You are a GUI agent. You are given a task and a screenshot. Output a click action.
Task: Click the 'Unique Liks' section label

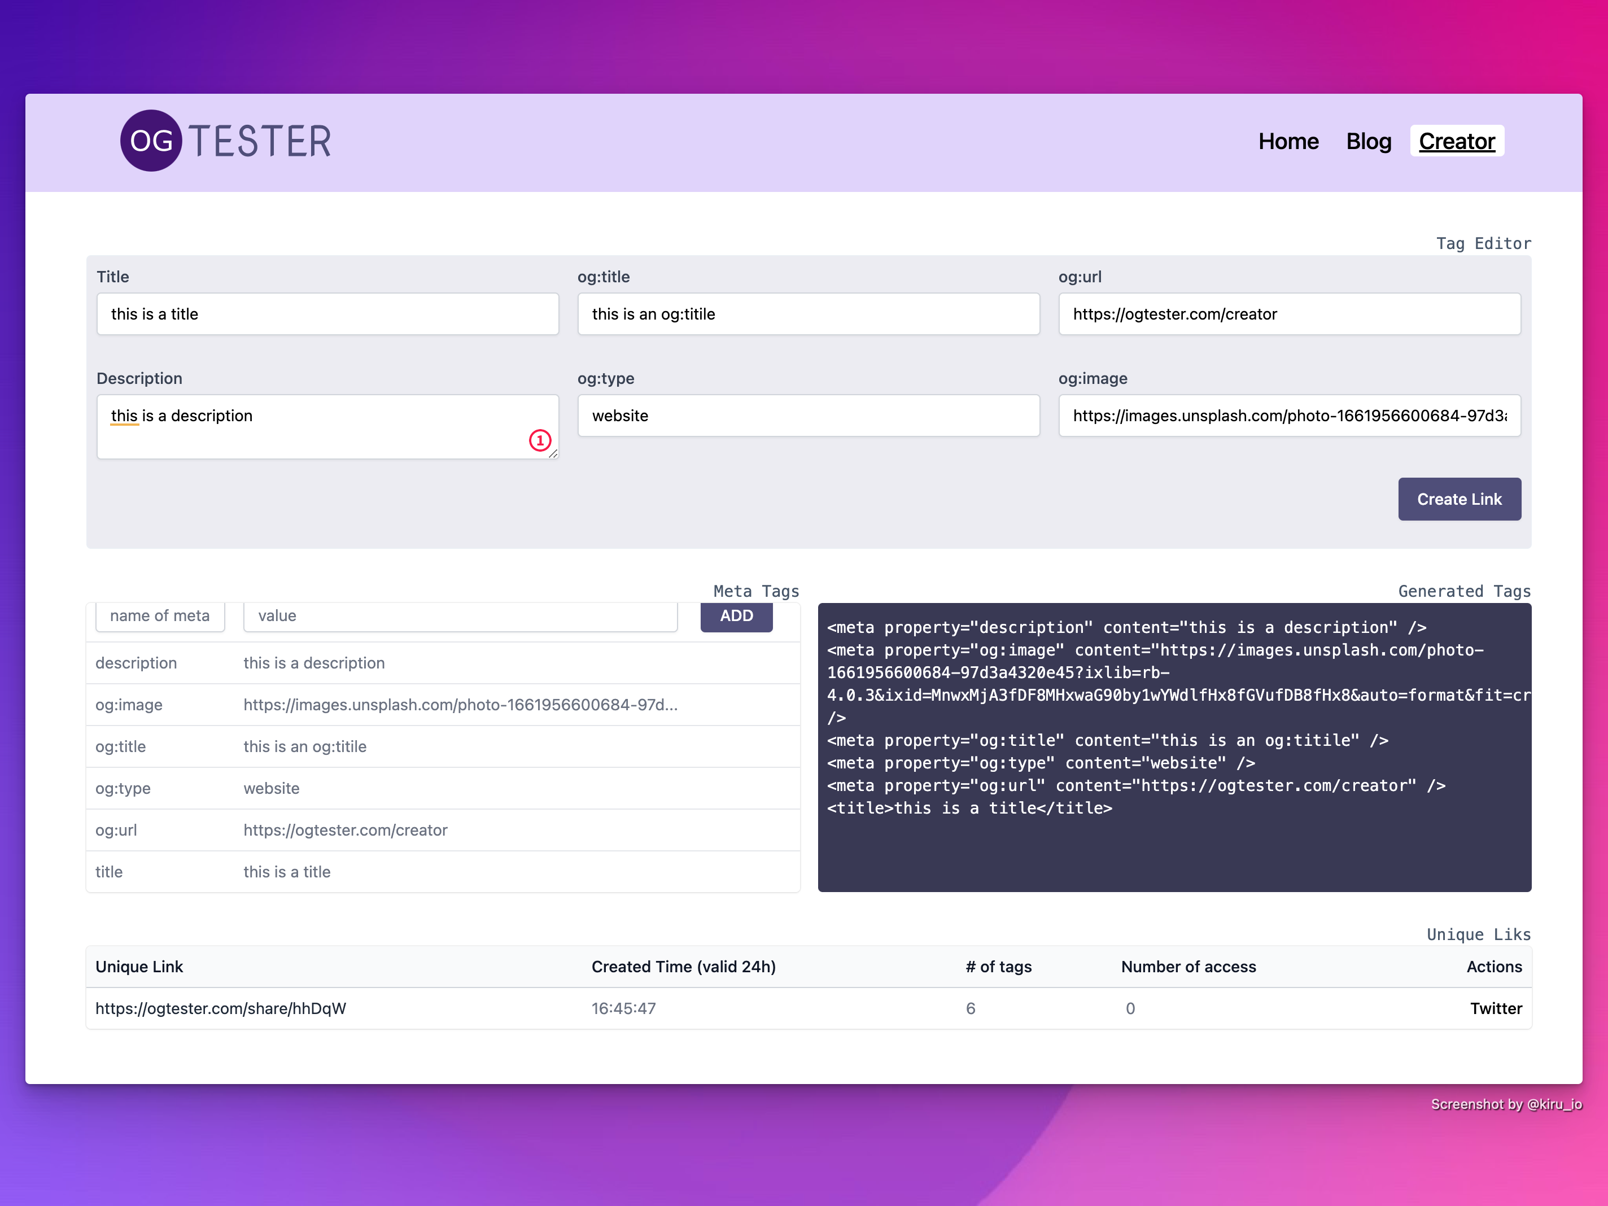[x=1479, y=934]
